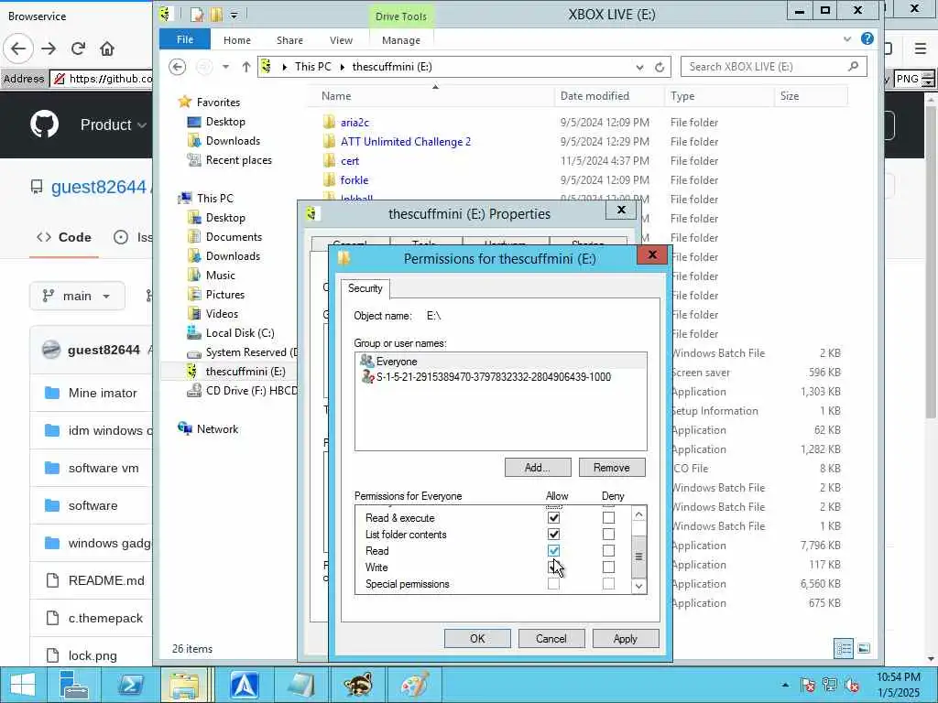The width and height of the screenshot is (938, 703).
Task: Show hidden system tray icons
Action: 785,685
